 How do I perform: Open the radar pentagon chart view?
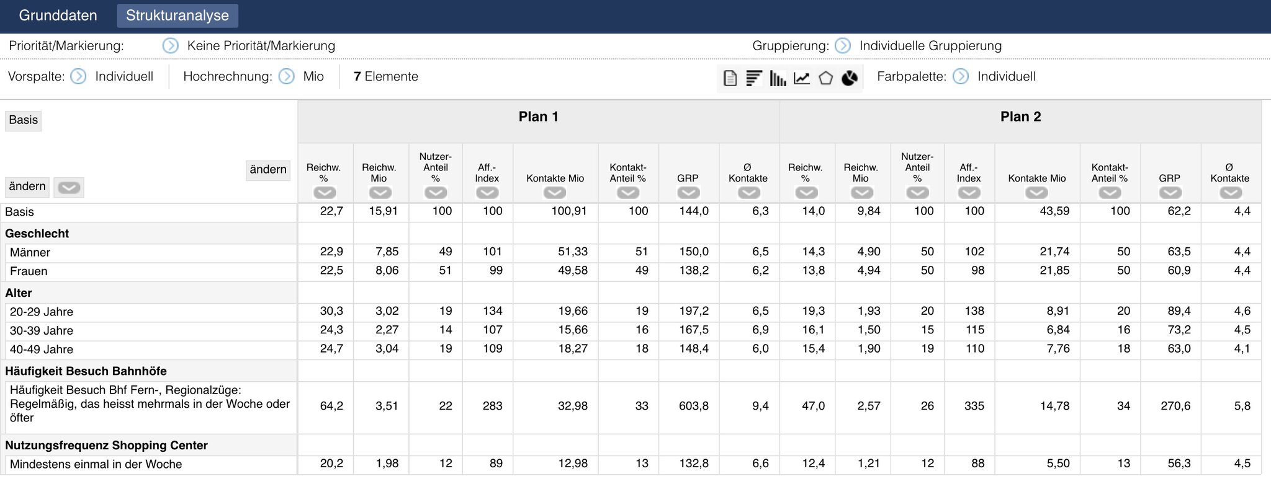pos(825,78)
